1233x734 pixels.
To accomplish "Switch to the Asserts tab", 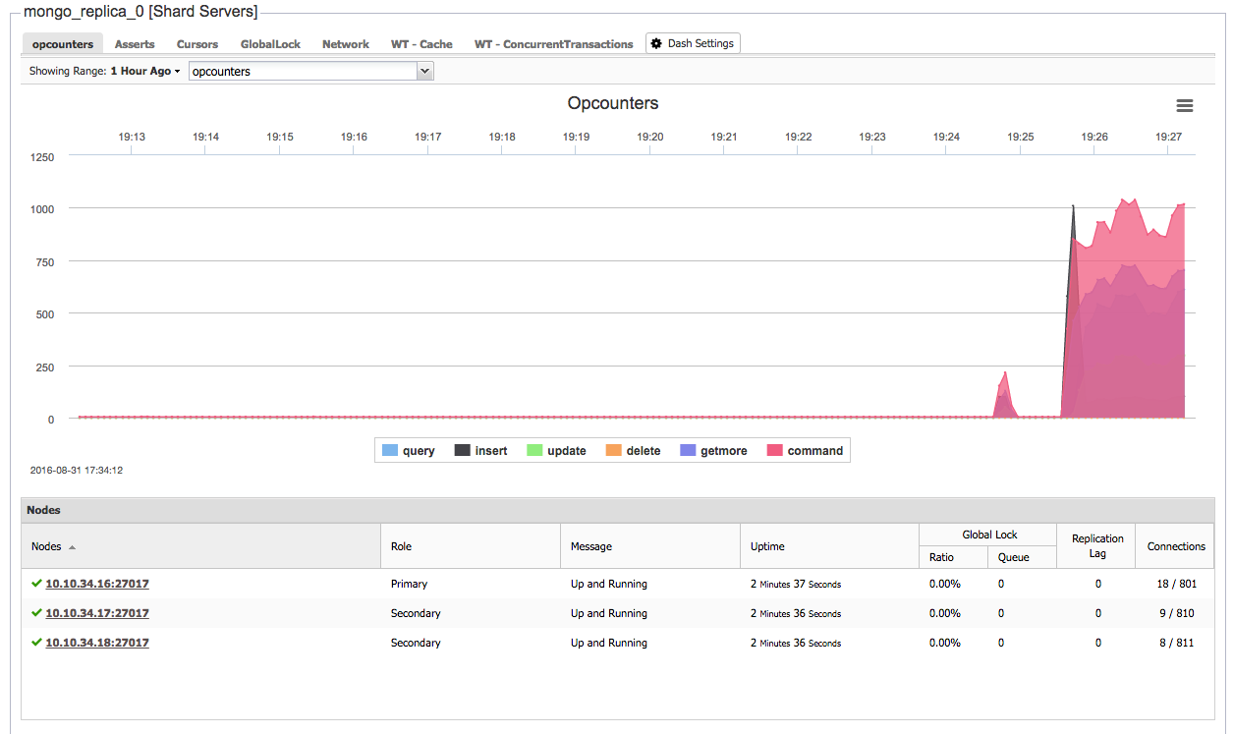I will point(135,44).
